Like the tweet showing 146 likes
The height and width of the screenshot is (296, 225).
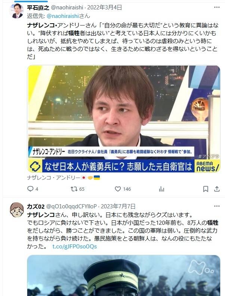tap(123, 189)
